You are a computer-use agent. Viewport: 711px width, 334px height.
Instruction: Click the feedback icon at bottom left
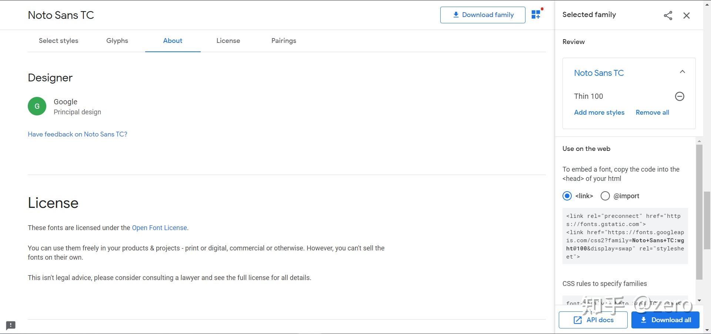tap(11, 325)
